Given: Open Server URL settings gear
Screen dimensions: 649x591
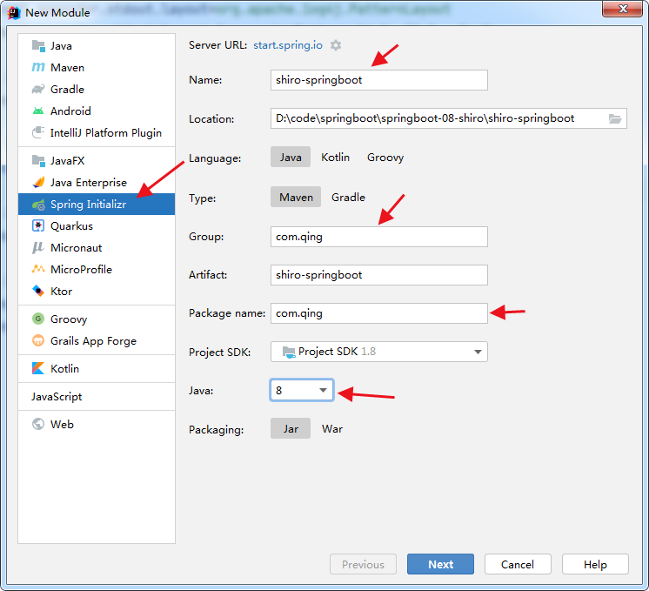Looking at the screenshot, I should point(336,45).
